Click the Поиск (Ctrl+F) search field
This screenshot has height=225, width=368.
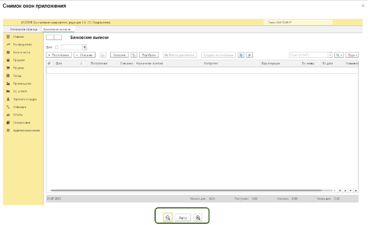pos(308,55)
